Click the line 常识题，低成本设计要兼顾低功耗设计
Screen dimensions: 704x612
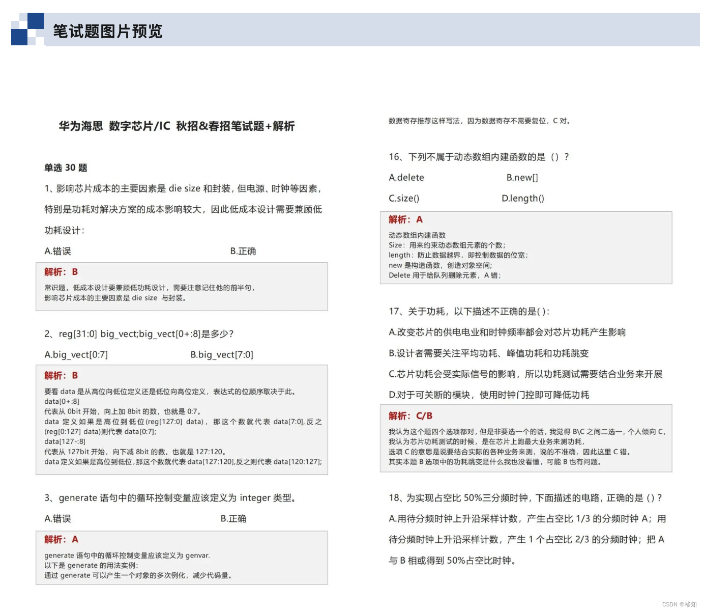click(x=150, y=288)
